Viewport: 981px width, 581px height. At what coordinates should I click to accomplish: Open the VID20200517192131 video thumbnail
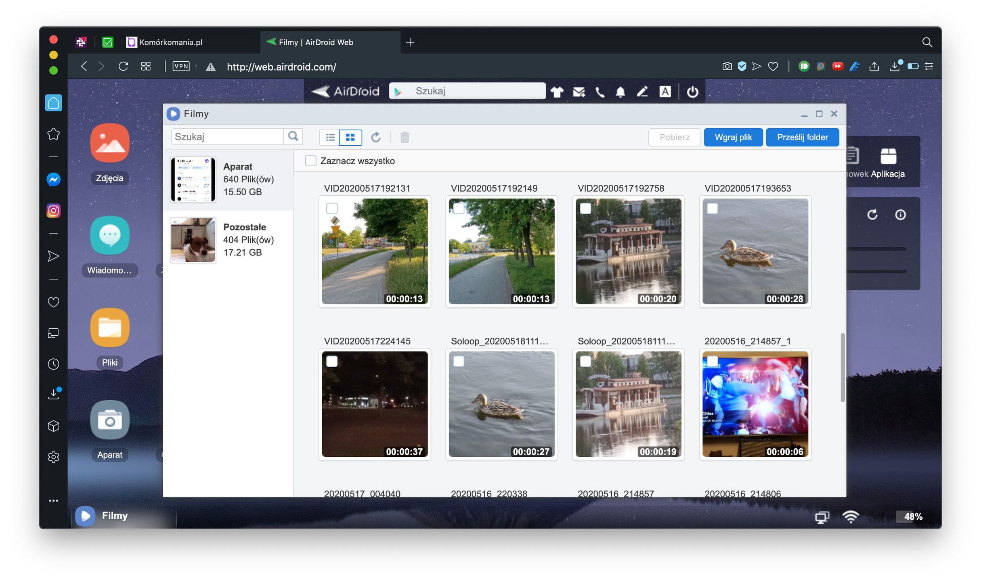375,251
